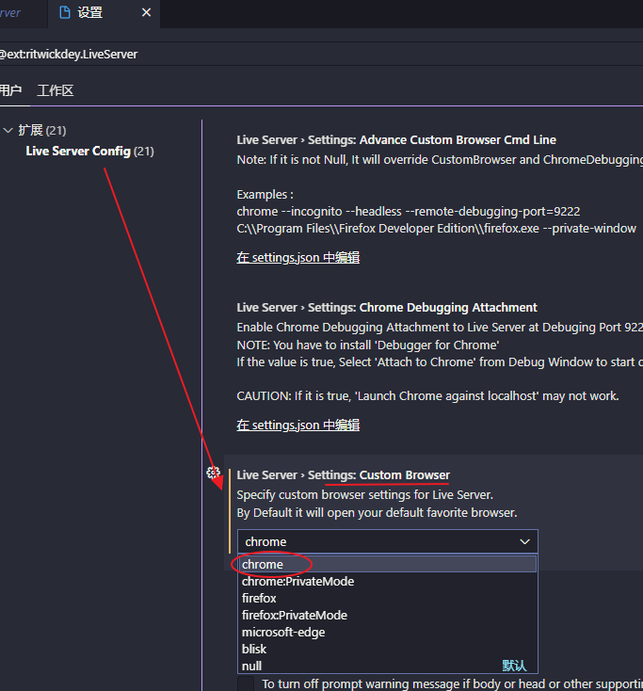Choose blisk from the browser options
Viewport: 643px width, 691px height.
click(254, 649)
